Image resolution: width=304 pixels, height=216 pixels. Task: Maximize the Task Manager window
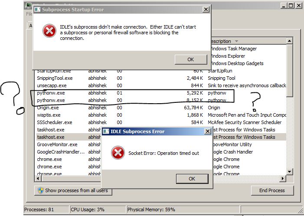point(291,6)
